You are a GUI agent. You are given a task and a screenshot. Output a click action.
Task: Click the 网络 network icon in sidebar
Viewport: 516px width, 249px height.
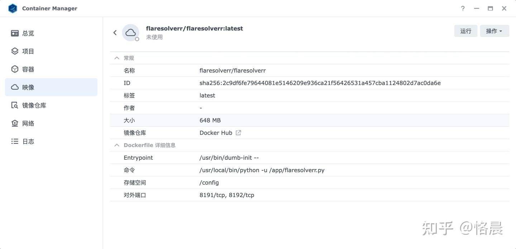(15, 123)
